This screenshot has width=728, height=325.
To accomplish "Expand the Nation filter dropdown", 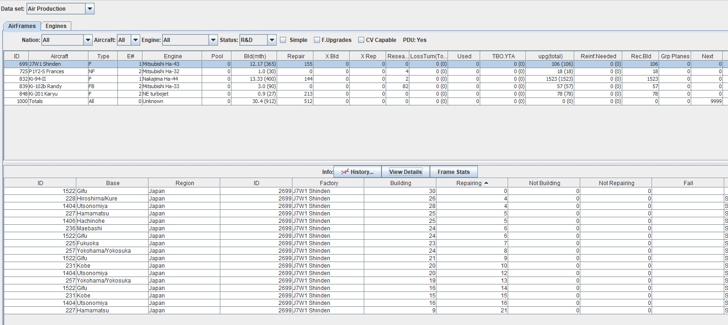I will (88, 40).
